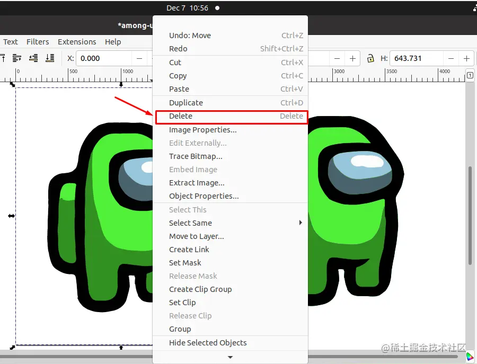Open the Extensions menu
Viewport: 477px width, 364px height.
[77, 42]
